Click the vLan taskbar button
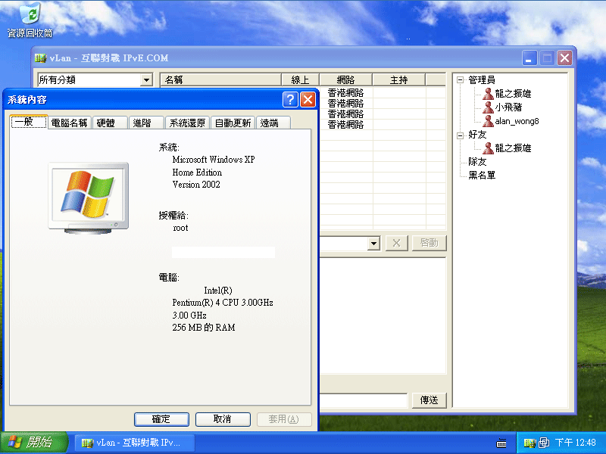 click(135, 443)
